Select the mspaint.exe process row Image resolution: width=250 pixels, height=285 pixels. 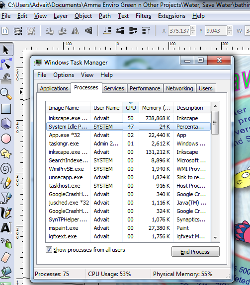coord(128,228)
